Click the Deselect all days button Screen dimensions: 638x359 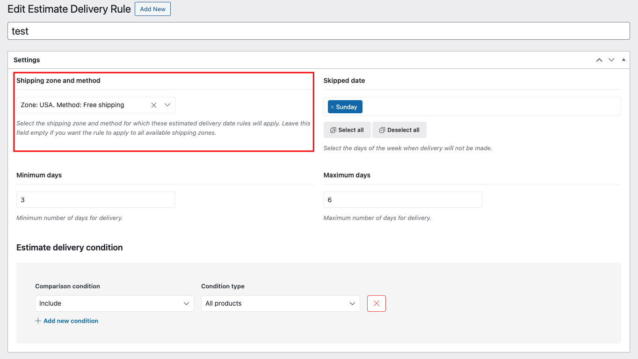(x=399, y=130)
